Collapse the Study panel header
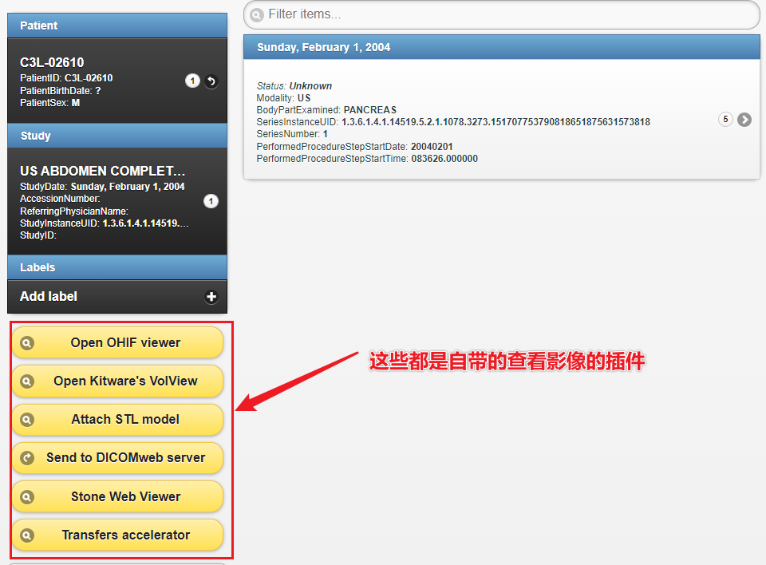The height and width of the screenshot is (565, 766). pyautogui.click(x=117, y=135)
